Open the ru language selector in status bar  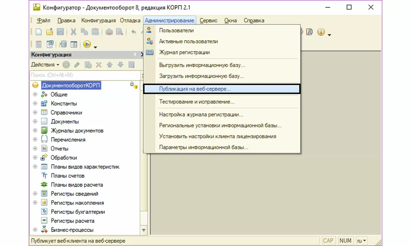click(x=362, y=241)
